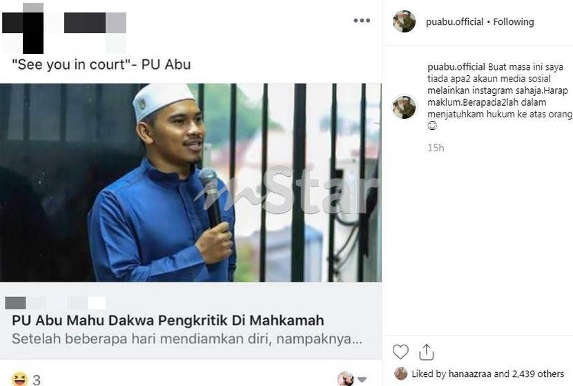The width and height of the screenshot is (573, 386).
Task: Click the blurred source domain above headline
Action: (56, 303)
